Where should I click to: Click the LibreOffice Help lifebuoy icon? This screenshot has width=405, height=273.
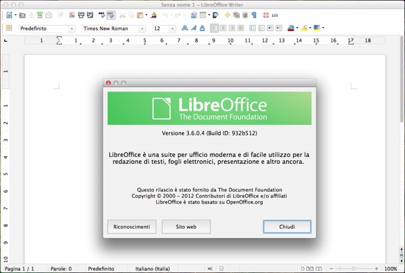[x=266, y=16]
